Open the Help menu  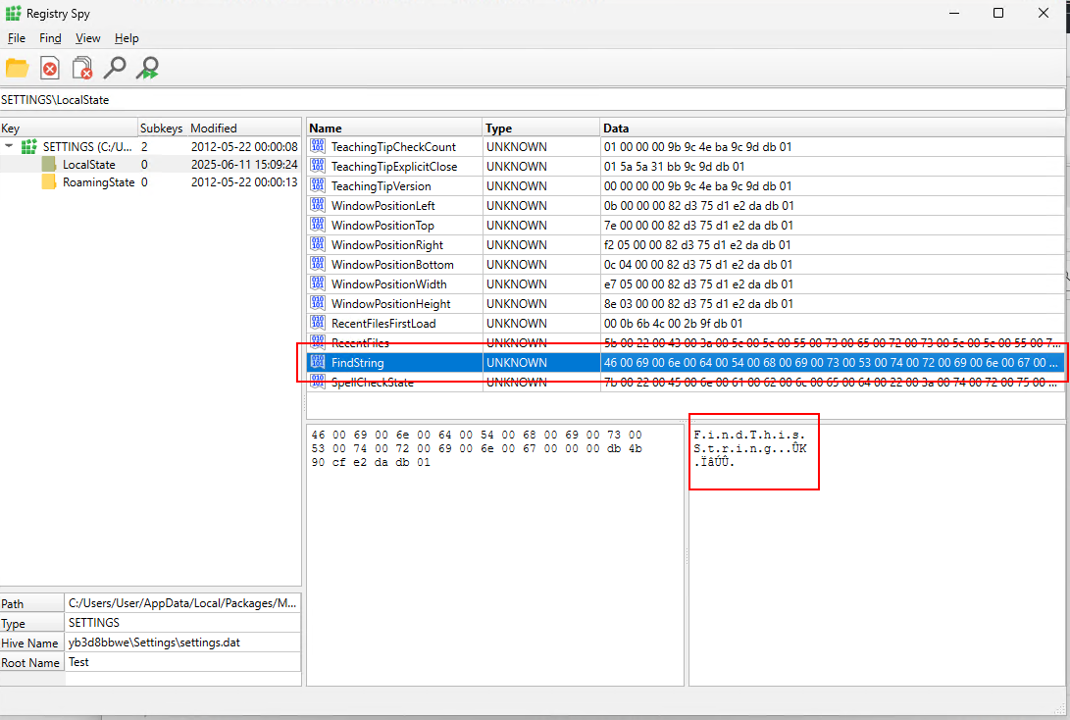127,38
